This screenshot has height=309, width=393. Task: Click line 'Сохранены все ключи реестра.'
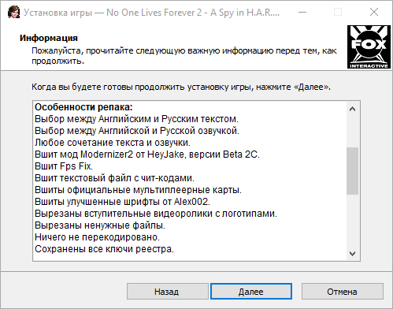point(104,249)
